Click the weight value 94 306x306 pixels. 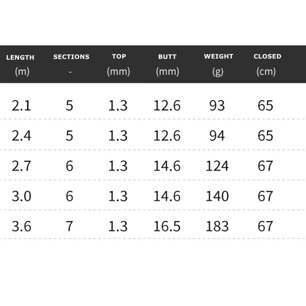pyautogui.click(x=217, y=136)
